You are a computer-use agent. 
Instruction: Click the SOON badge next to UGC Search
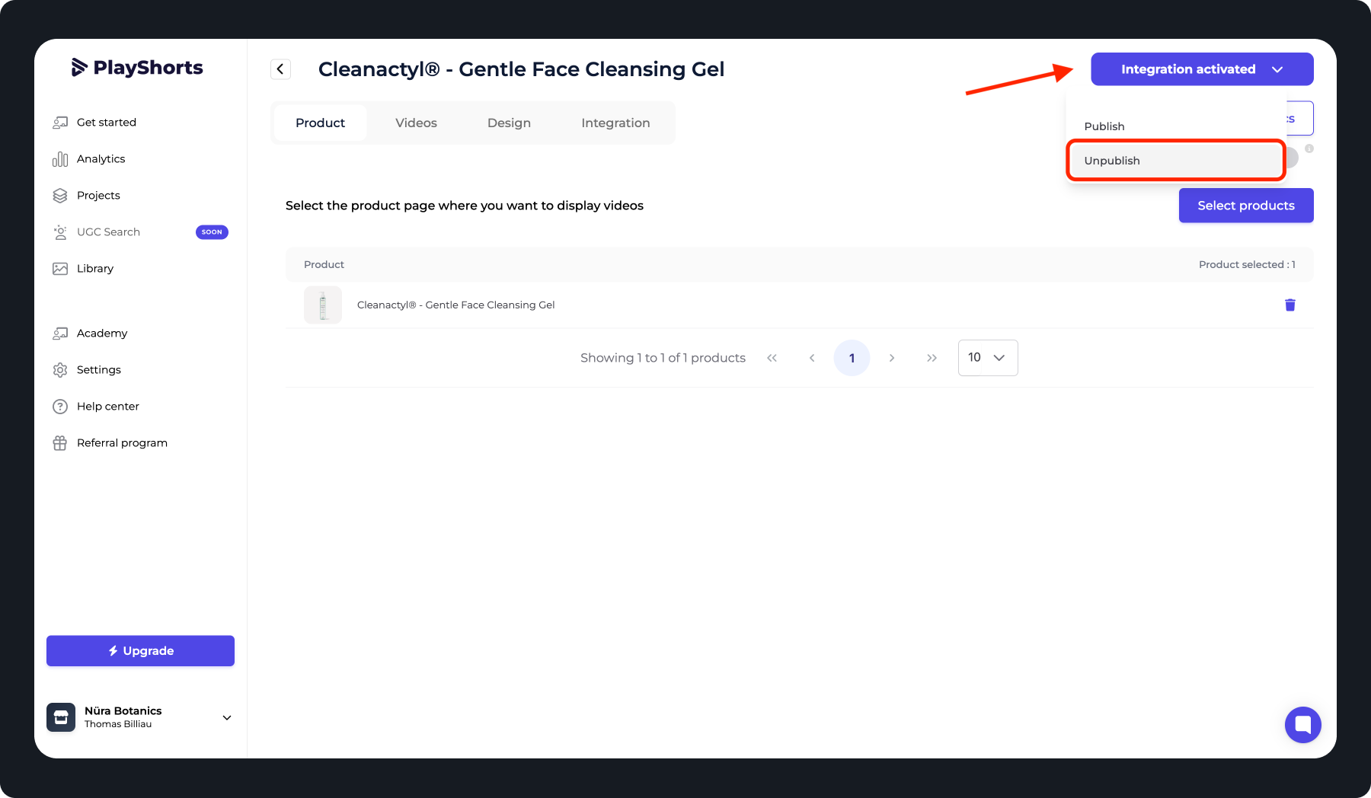212,232
